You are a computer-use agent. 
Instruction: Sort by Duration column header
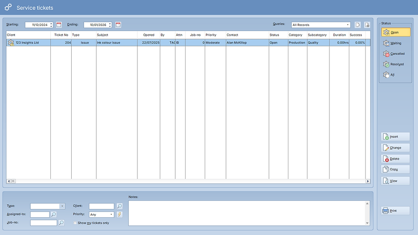(x=340, y=35)
